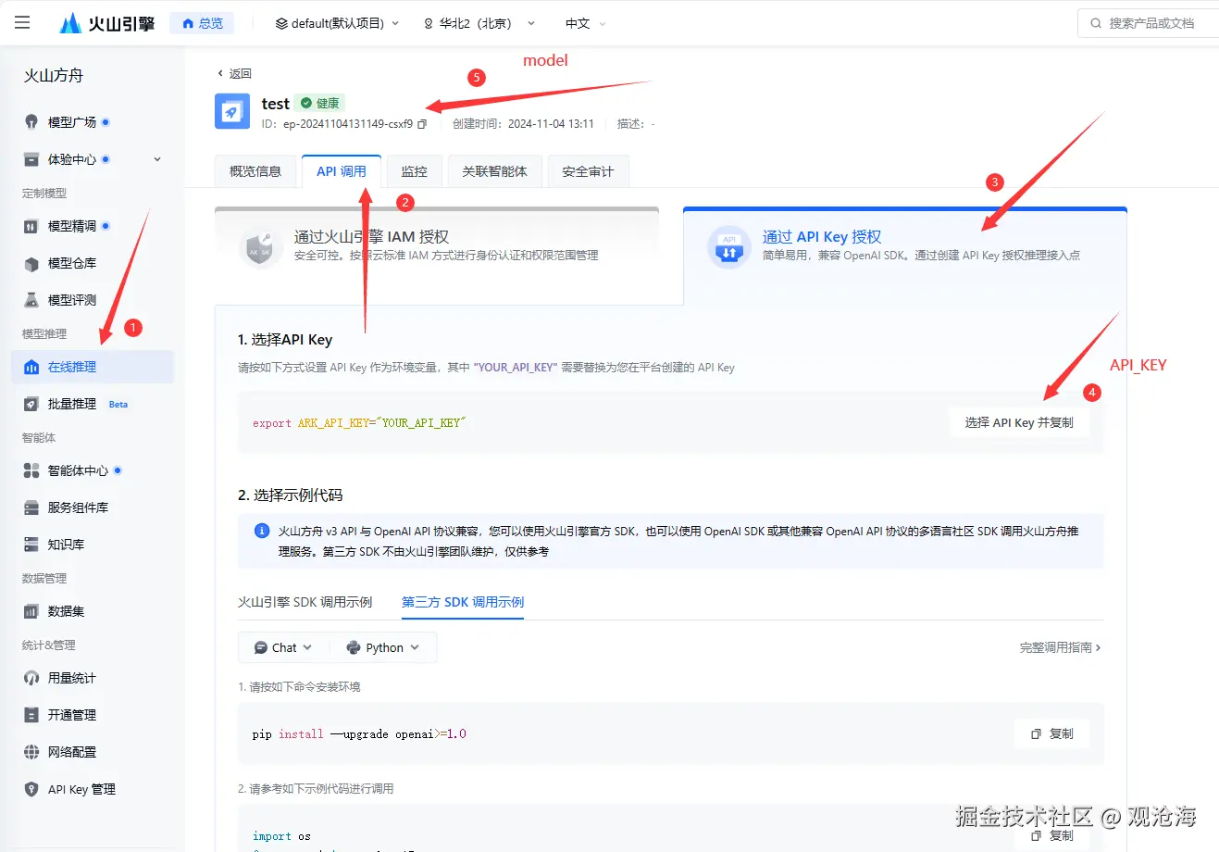Click the 模型评测 flask icon

point(31,300)
